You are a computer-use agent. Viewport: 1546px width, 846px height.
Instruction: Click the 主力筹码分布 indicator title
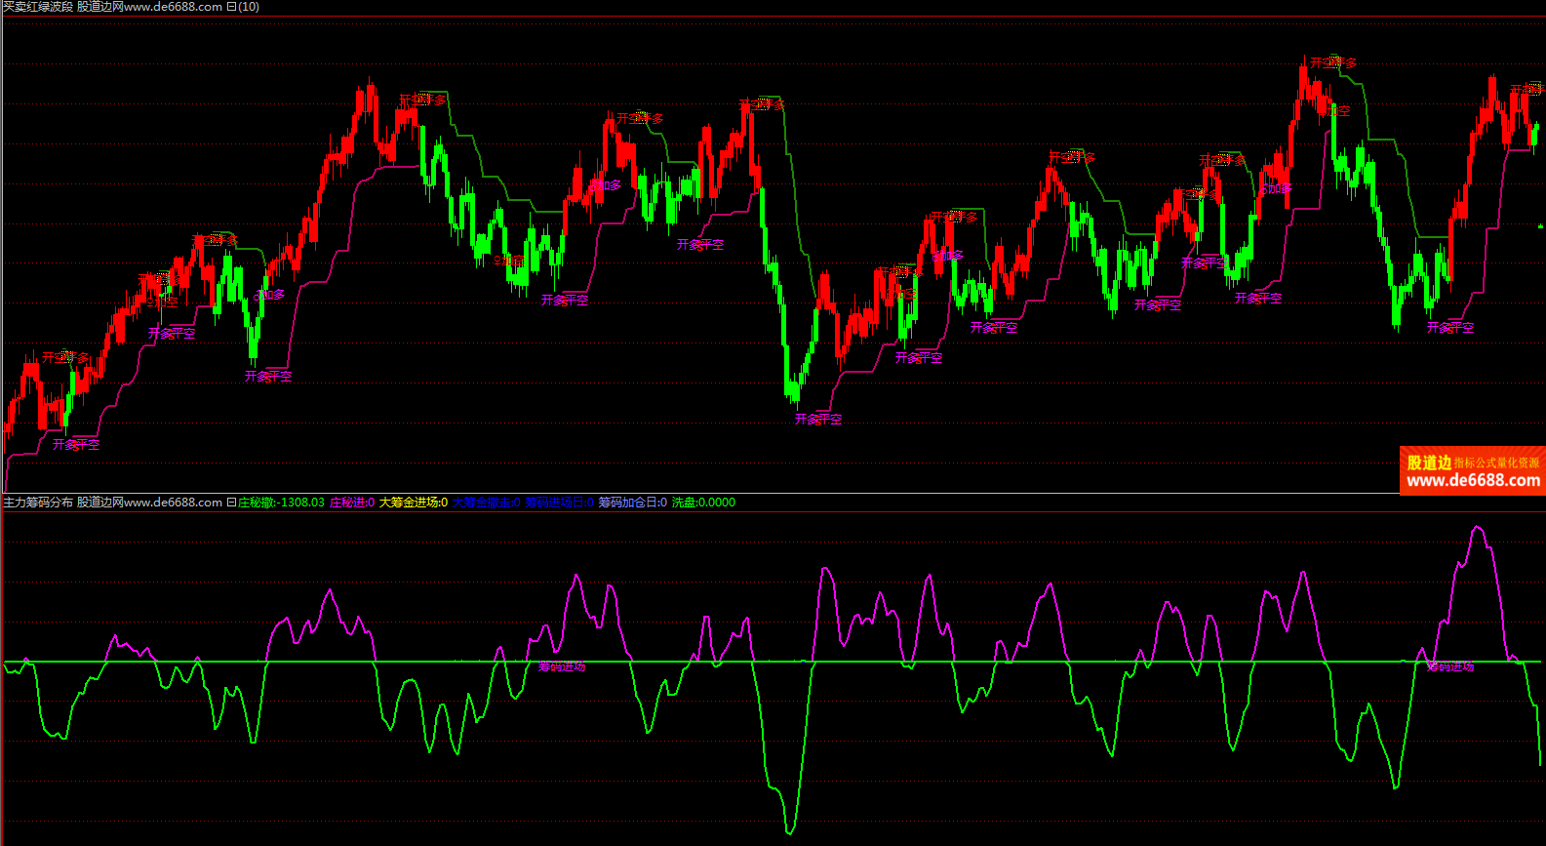tap(38, 503)
